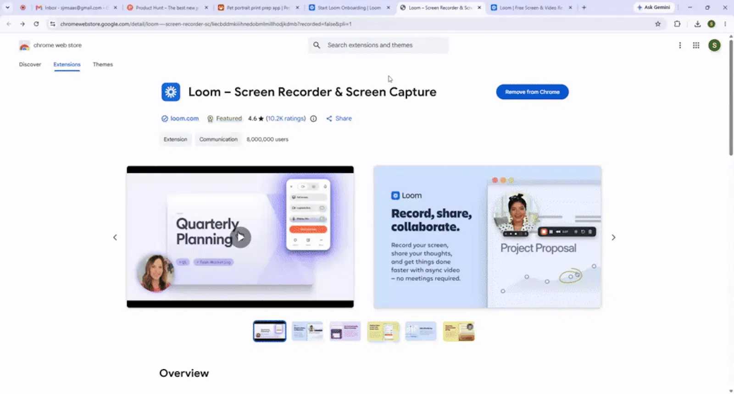This screenshot has width=734, height=394.
Task: Click the 8,000,000 users text
Action: (267, 139)
